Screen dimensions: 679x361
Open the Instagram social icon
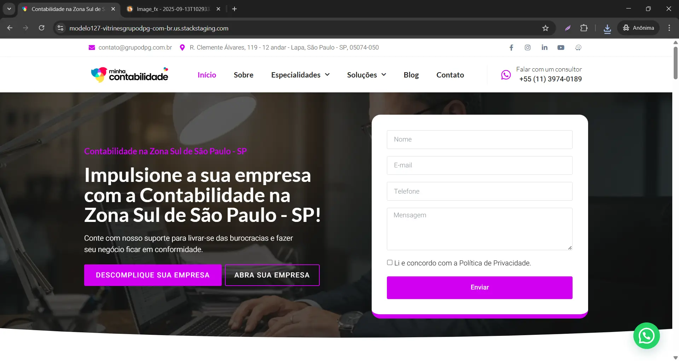[528, 47]
